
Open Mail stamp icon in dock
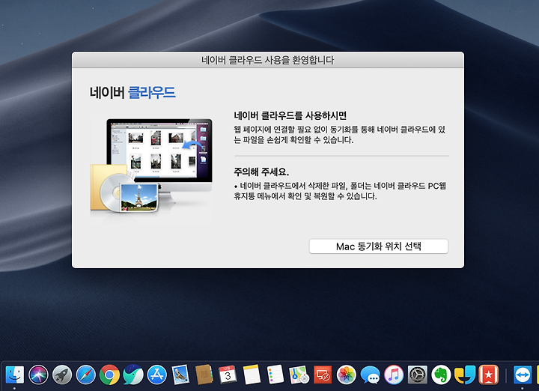[181, 375]
